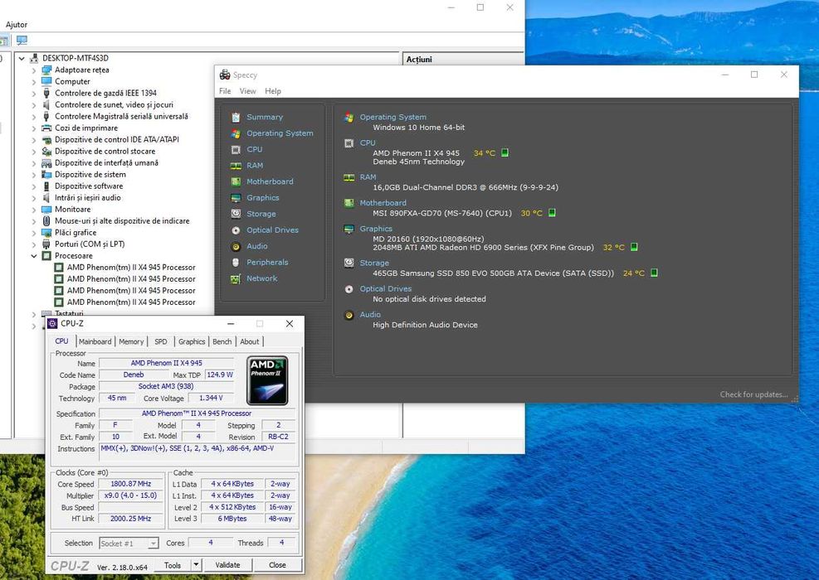This screenshot has height=580, width=819.
Task: Expand the Computer node in Device Manager
Action: point(34,81)
